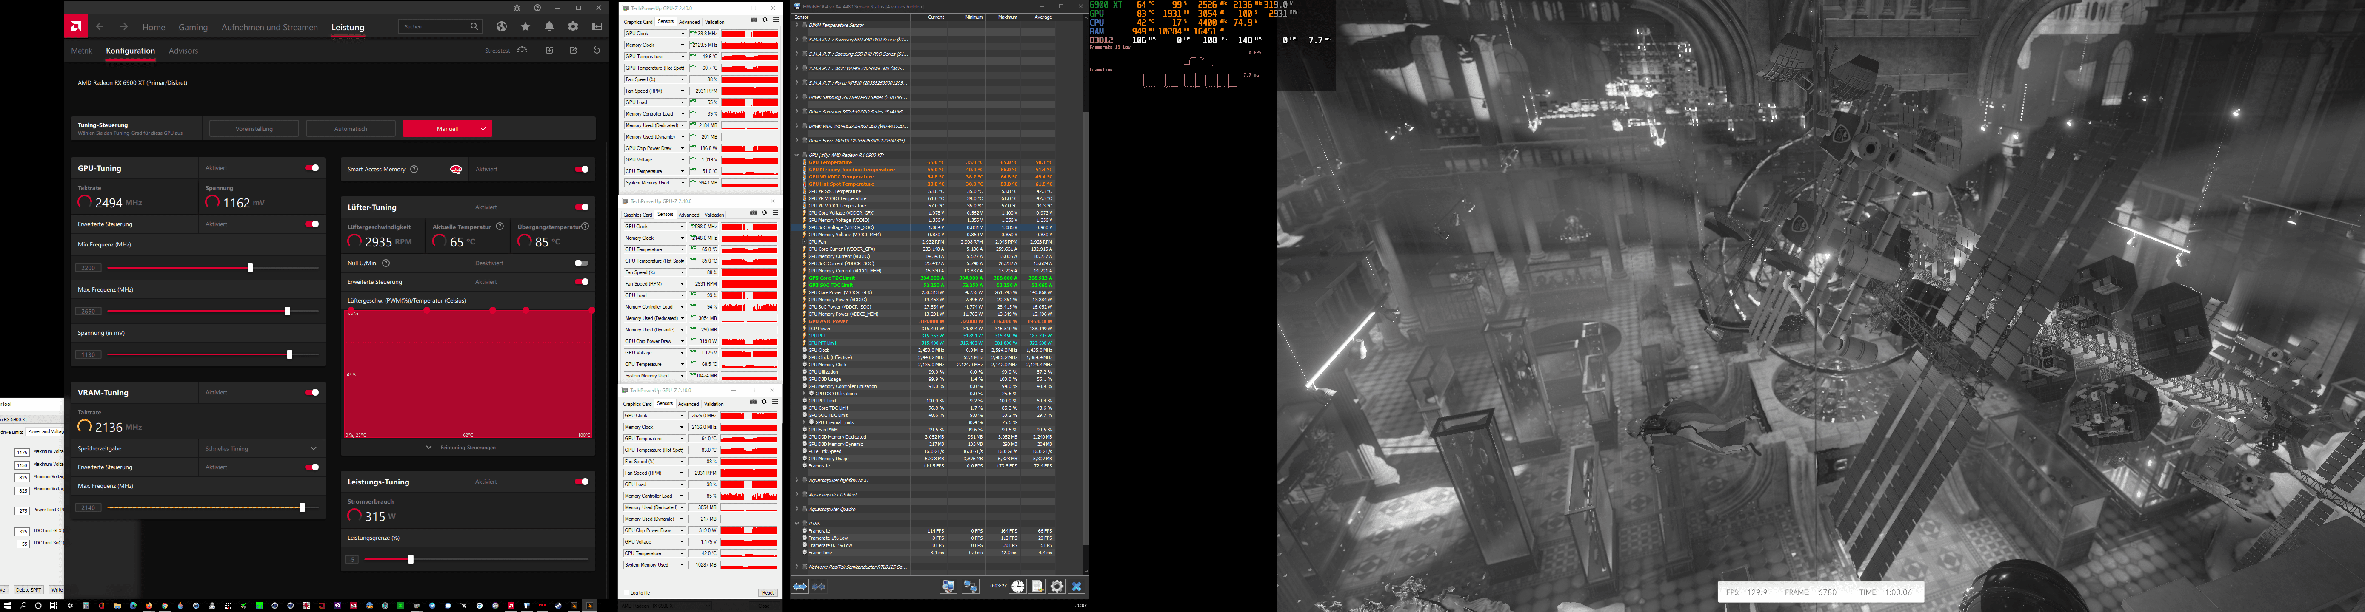Viewport: 2365px width, 612px height.
Task: Open notifications bell in Radeon Software
Action: pyautogui.click(x=549, y=27)
